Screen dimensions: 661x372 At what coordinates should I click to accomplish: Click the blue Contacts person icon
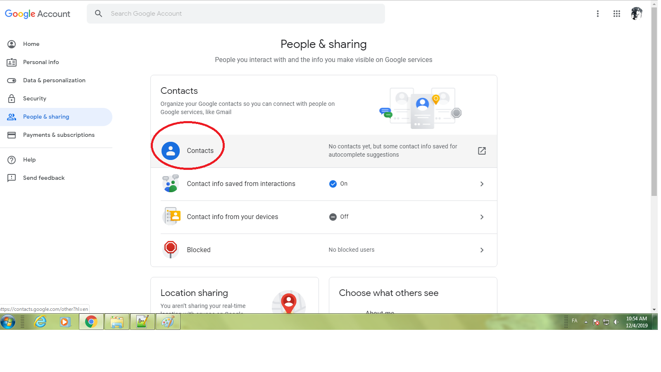point(171,151)
